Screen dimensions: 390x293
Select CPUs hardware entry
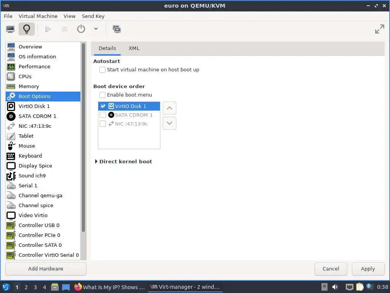tap(43, 76)
